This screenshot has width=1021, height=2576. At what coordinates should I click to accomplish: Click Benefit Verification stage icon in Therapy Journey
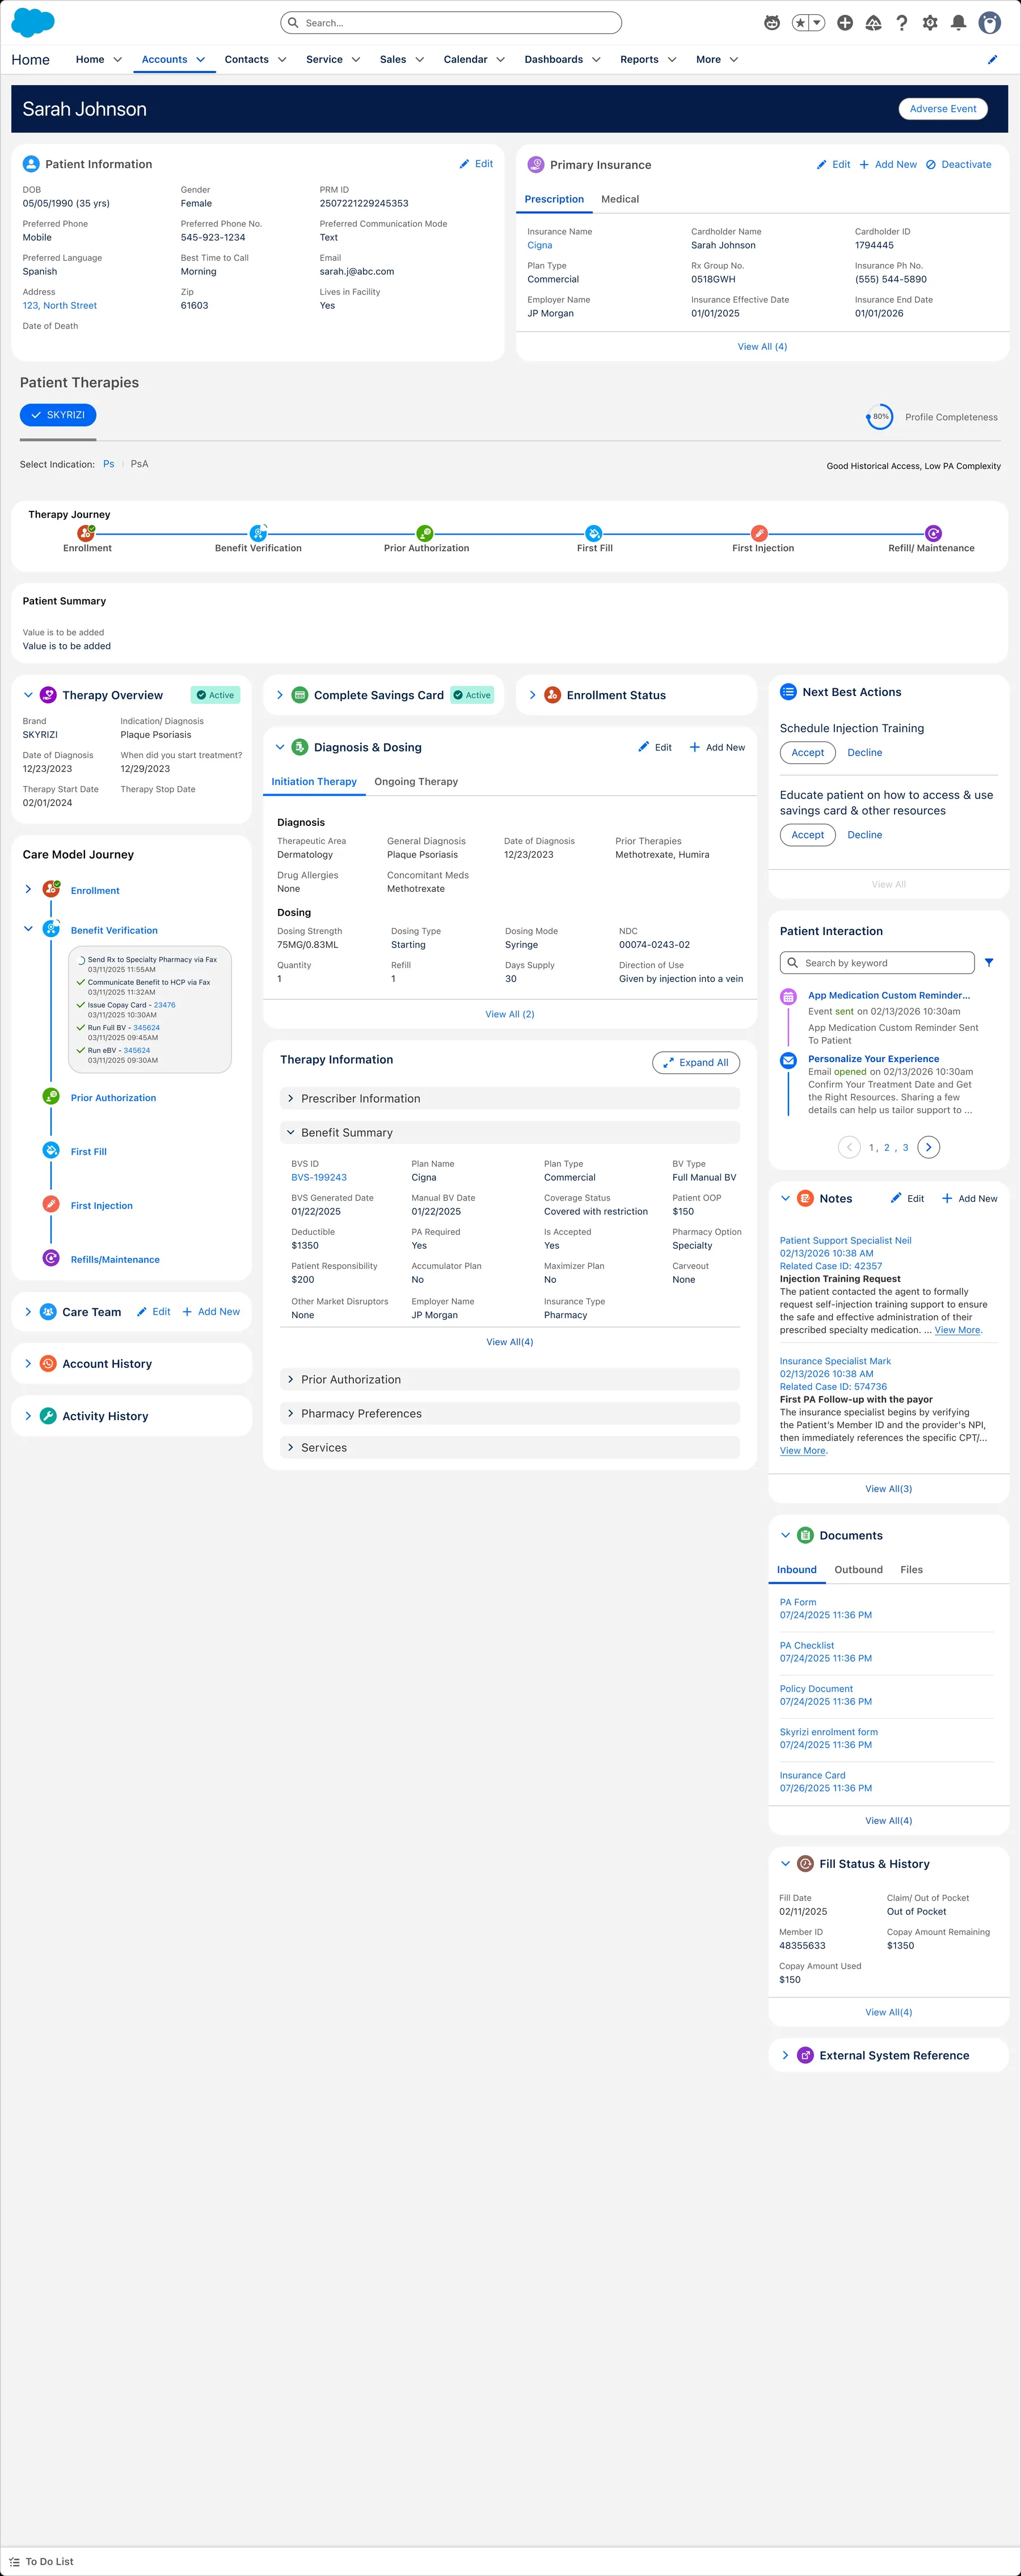pos(258,533)
